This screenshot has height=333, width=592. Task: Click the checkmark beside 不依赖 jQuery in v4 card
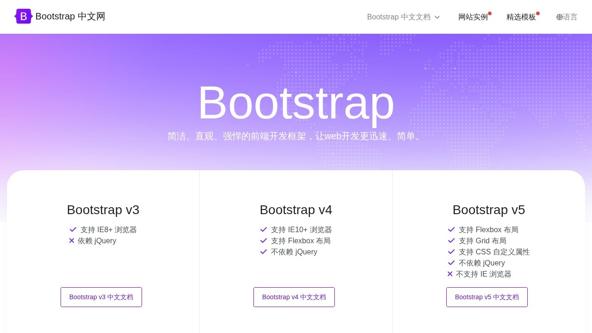(x=264, y=251)
